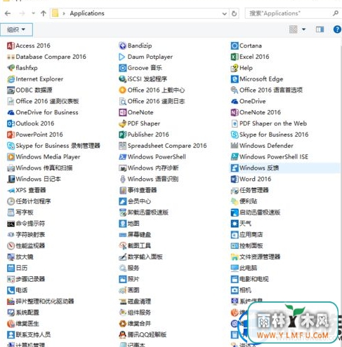Click the Daum Potplayer icon
The image size is (342, 347).
pyautogui.click(x=122, y=57)
